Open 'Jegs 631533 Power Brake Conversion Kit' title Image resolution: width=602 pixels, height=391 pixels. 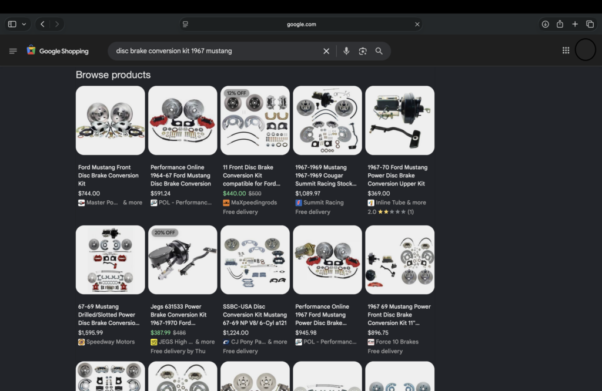pyautogui.click(x=179, y=315)
